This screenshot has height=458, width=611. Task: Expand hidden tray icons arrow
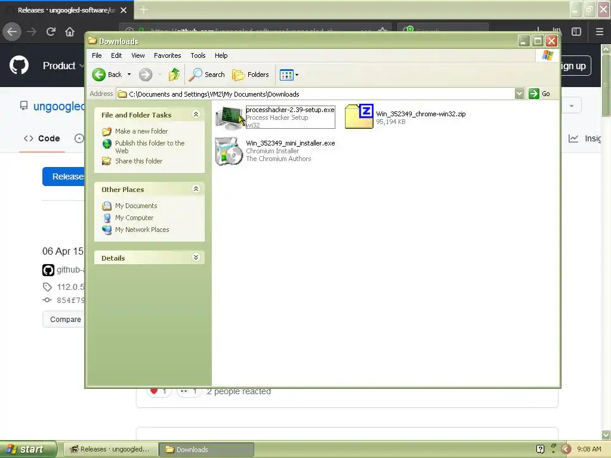coord(566,449)
